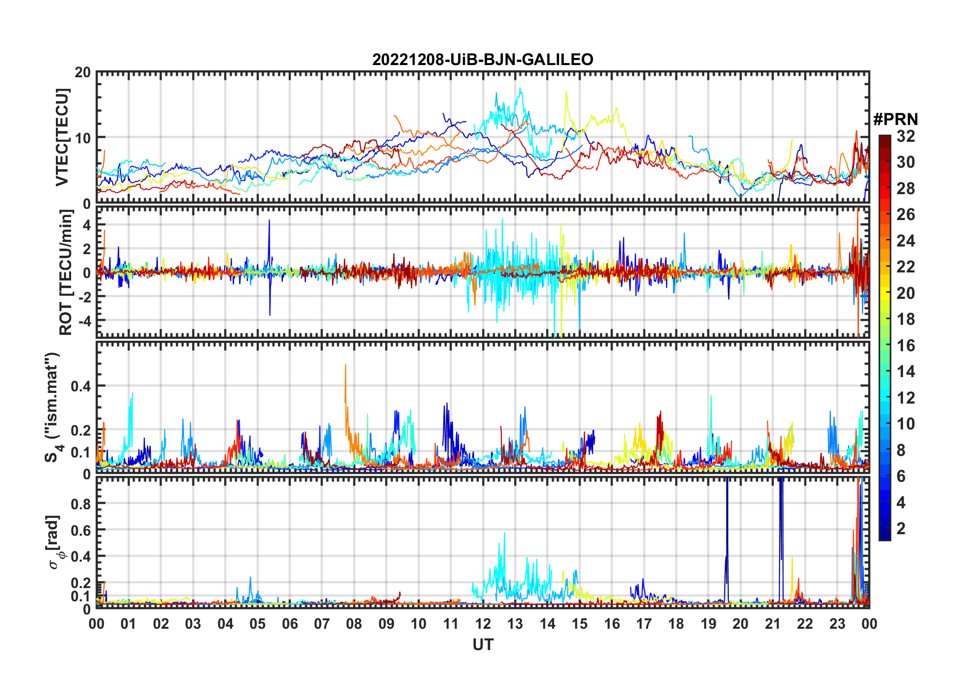Image resolution: width=966 pixels, height=676 pixels.
Task: Click the sigma-phi [rad] y-axis label
Action: coord(54,542)
